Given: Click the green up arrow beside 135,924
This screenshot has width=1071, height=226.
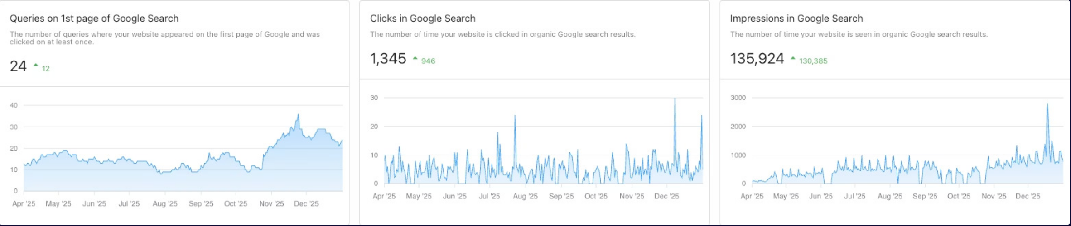Looking at the screenshot, I should pos(793,58).
